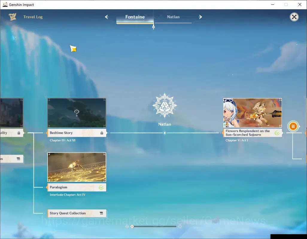Close the Travel Log with X button
The width and height of the screenshot is (307, 239).
pyautogui.click(x=294, y=17)
